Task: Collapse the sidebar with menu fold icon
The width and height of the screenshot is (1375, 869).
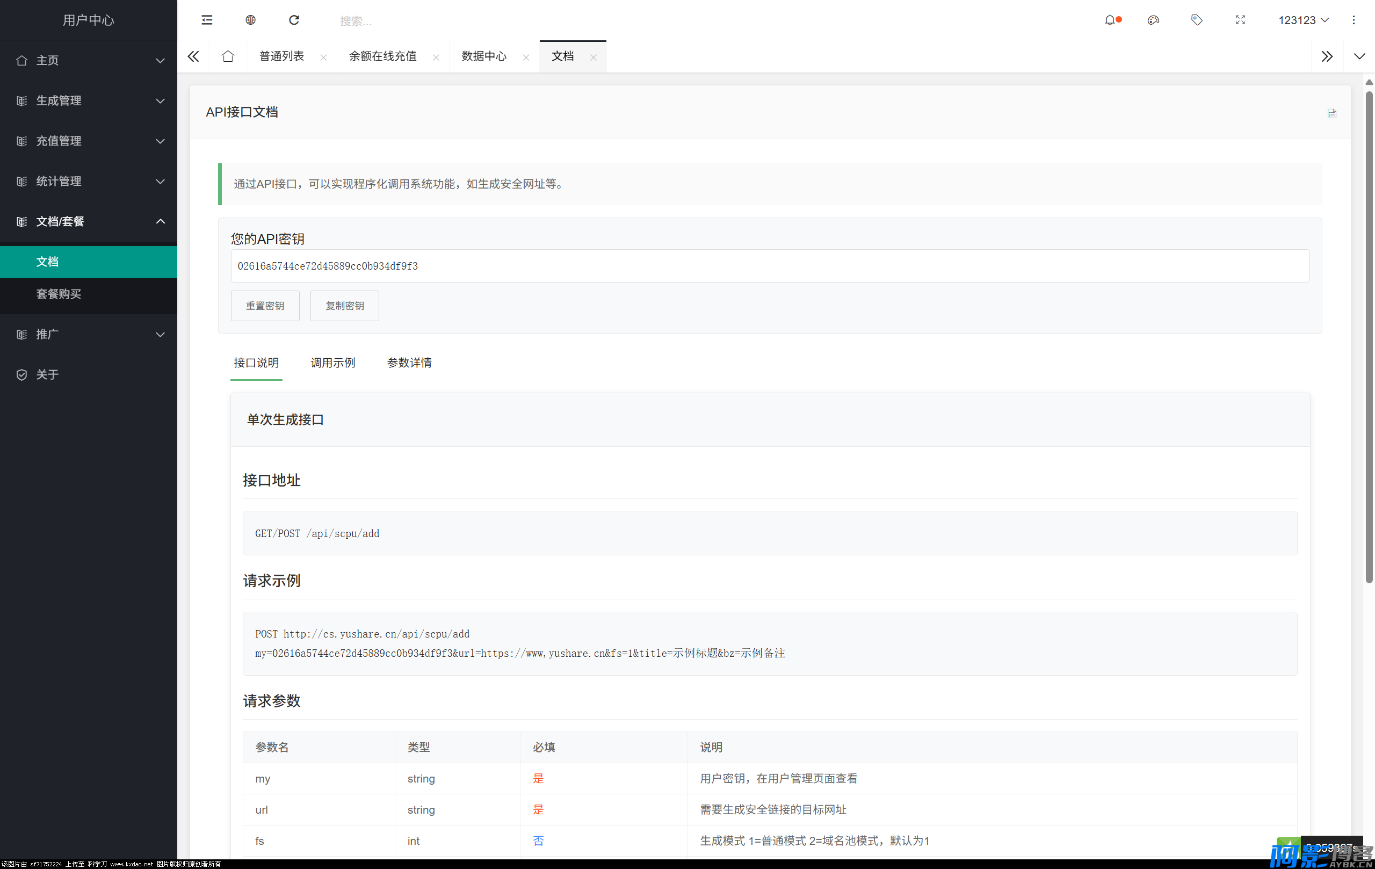Action: point(207,20)
